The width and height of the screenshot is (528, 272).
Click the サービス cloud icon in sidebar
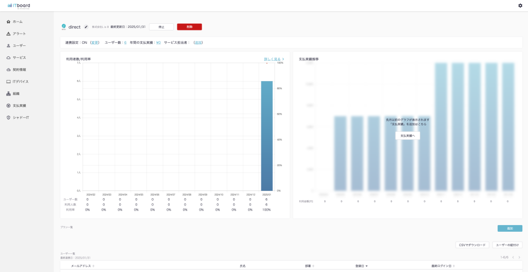[8, 58]
